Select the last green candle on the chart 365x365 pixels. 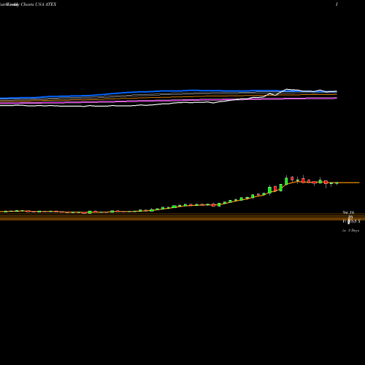337,183
